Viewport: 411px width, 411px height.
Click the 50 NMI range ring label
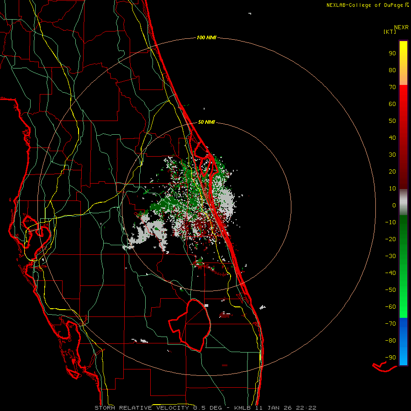pos(206,122)
